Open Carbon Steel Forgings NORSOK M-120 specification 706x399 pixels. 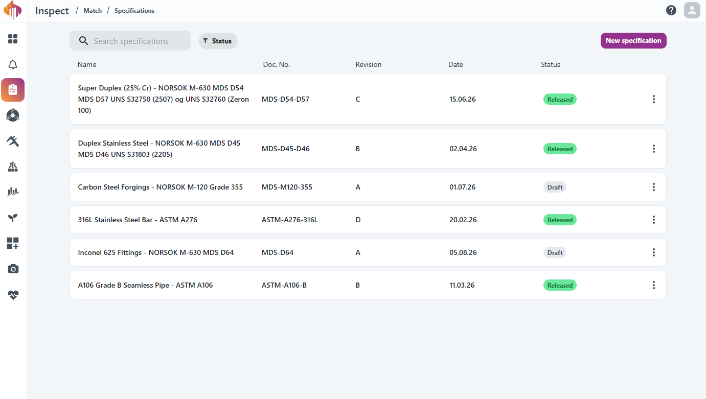pos(368,187)
